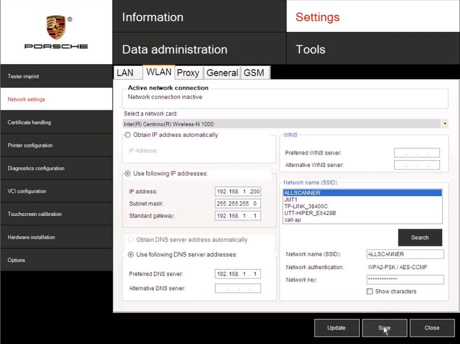Click the Network key password field
460x344 pixels.
tap(405, 279)
